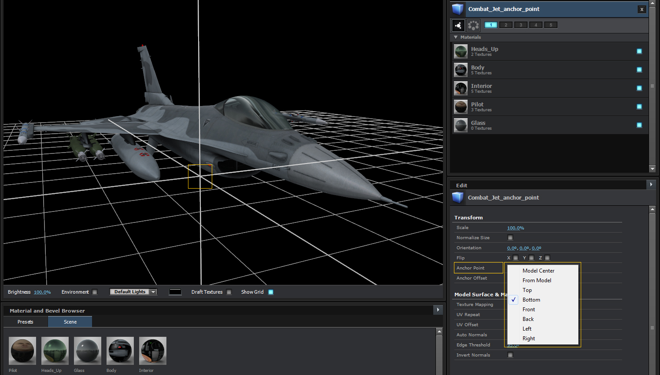Click the Glass material icon in list
The image size is (660, 375).
[x=461, y=125]
